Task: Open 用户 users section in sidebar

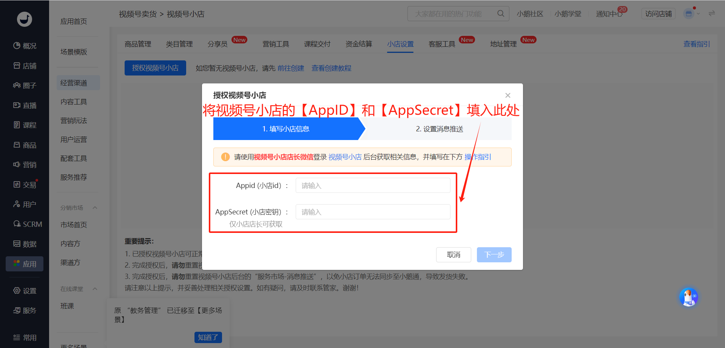Action: (25, 204)
